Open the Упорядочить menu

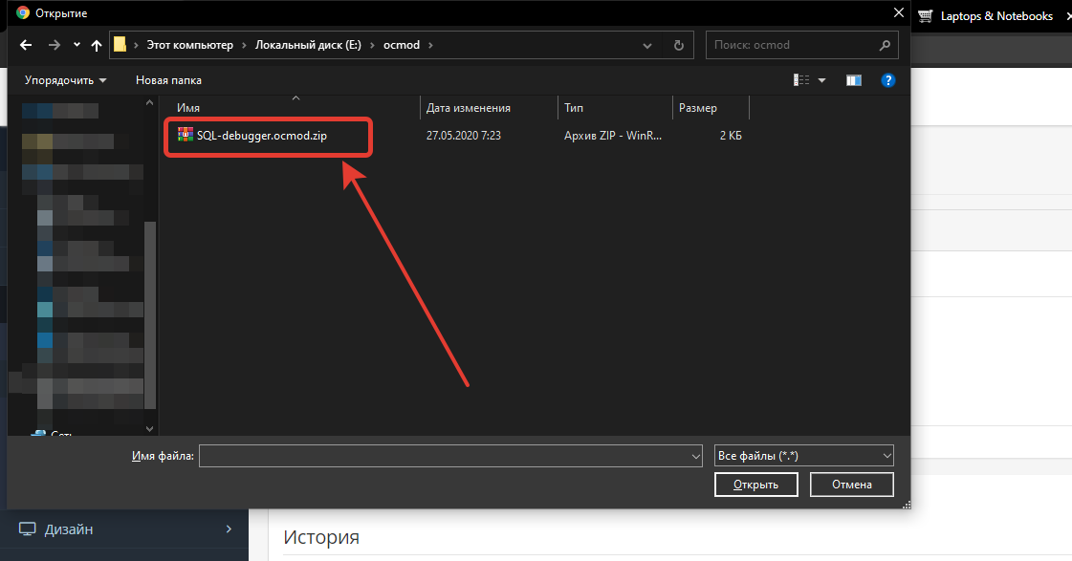[x=65, y=80]
